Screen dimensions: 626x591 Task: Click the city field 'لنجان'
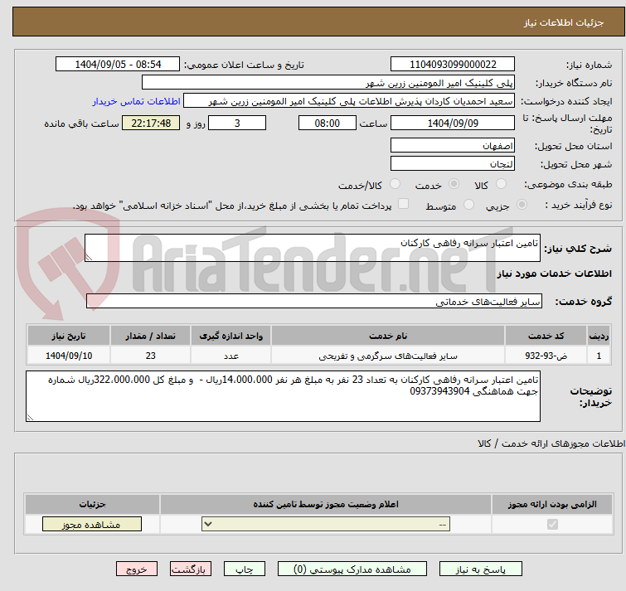pos(453,163)
